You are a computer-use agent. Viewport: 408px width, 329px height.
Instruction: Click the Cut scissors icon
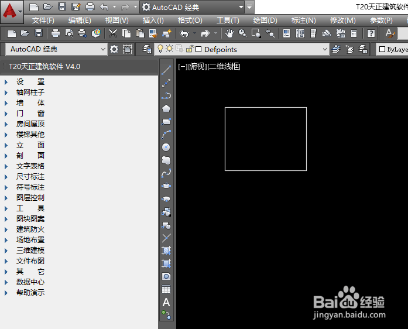coord(112,33)
